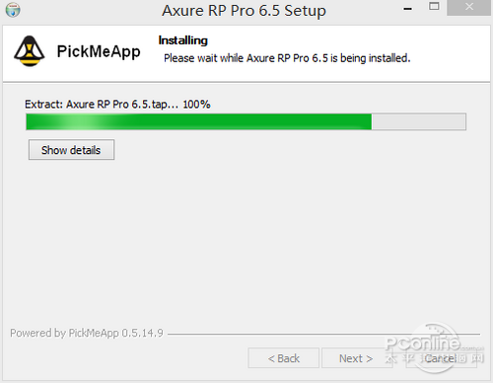The height and width of the screenshot is (383, 493).
Task: Click the Extract status label text
Action: pos(102,105)
